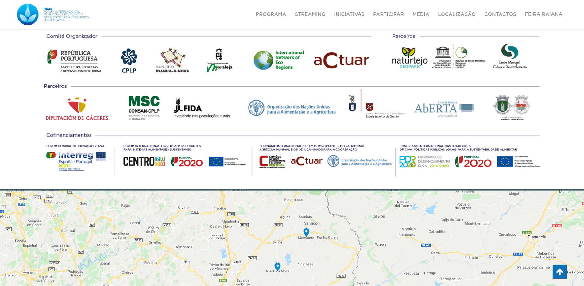Image resolution: width=584 pixels, height=286 pixels.
Task: Select the PARTICIPAR menu item
Action: tap(388, 14)
